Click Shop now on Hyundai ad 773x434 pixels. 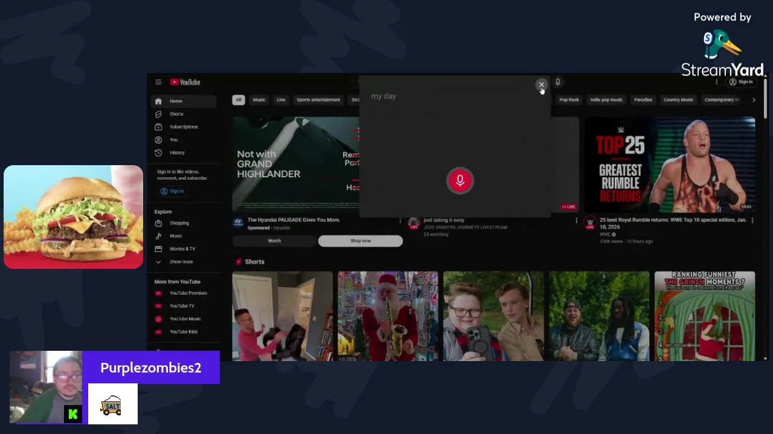pyautogui.click(x=361, y=241)
